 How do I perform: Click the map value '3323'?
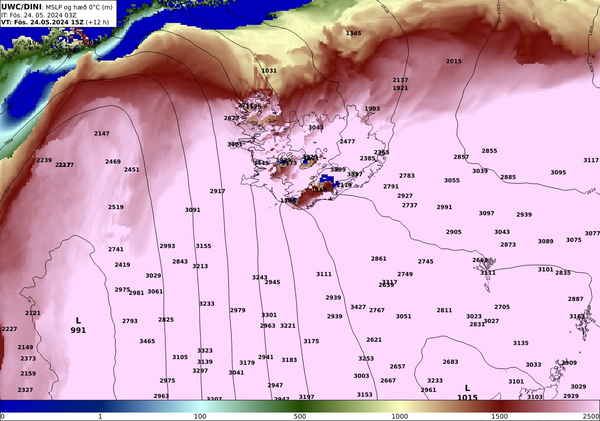205,351
